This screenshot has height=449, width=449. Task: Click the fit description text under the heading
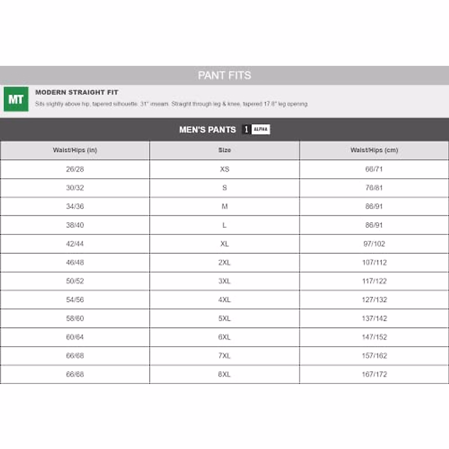tap(171, 104)
